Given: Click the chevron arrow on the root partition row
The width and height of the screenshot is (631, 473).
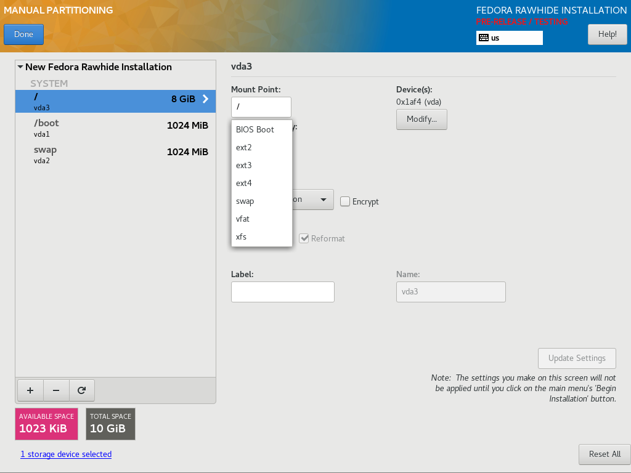Looking at the screenshot, I should pyautogui.click(x=205, y=99).
